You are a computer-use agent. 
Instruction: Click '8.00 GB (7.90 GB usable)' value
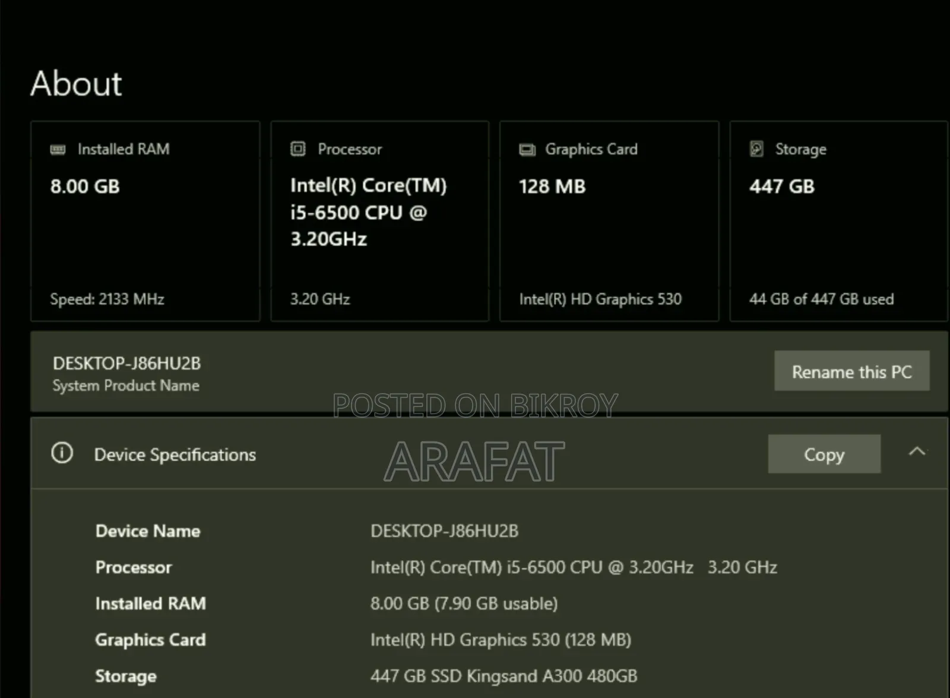pos(464,604)
